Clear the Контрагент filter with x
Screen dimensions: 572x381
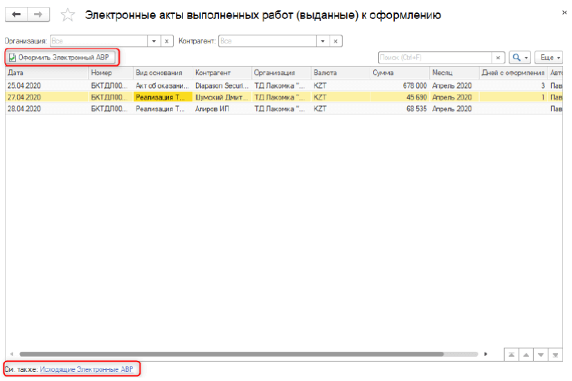point(336,42)
